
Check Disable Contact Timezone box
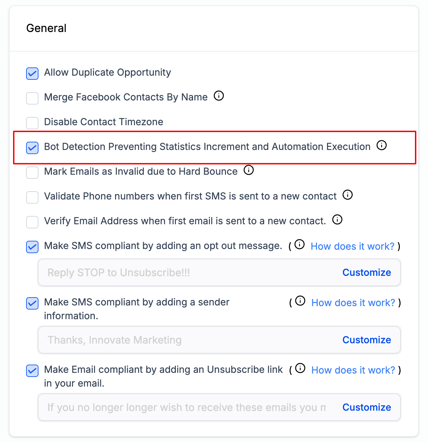(x=32, y=123)
